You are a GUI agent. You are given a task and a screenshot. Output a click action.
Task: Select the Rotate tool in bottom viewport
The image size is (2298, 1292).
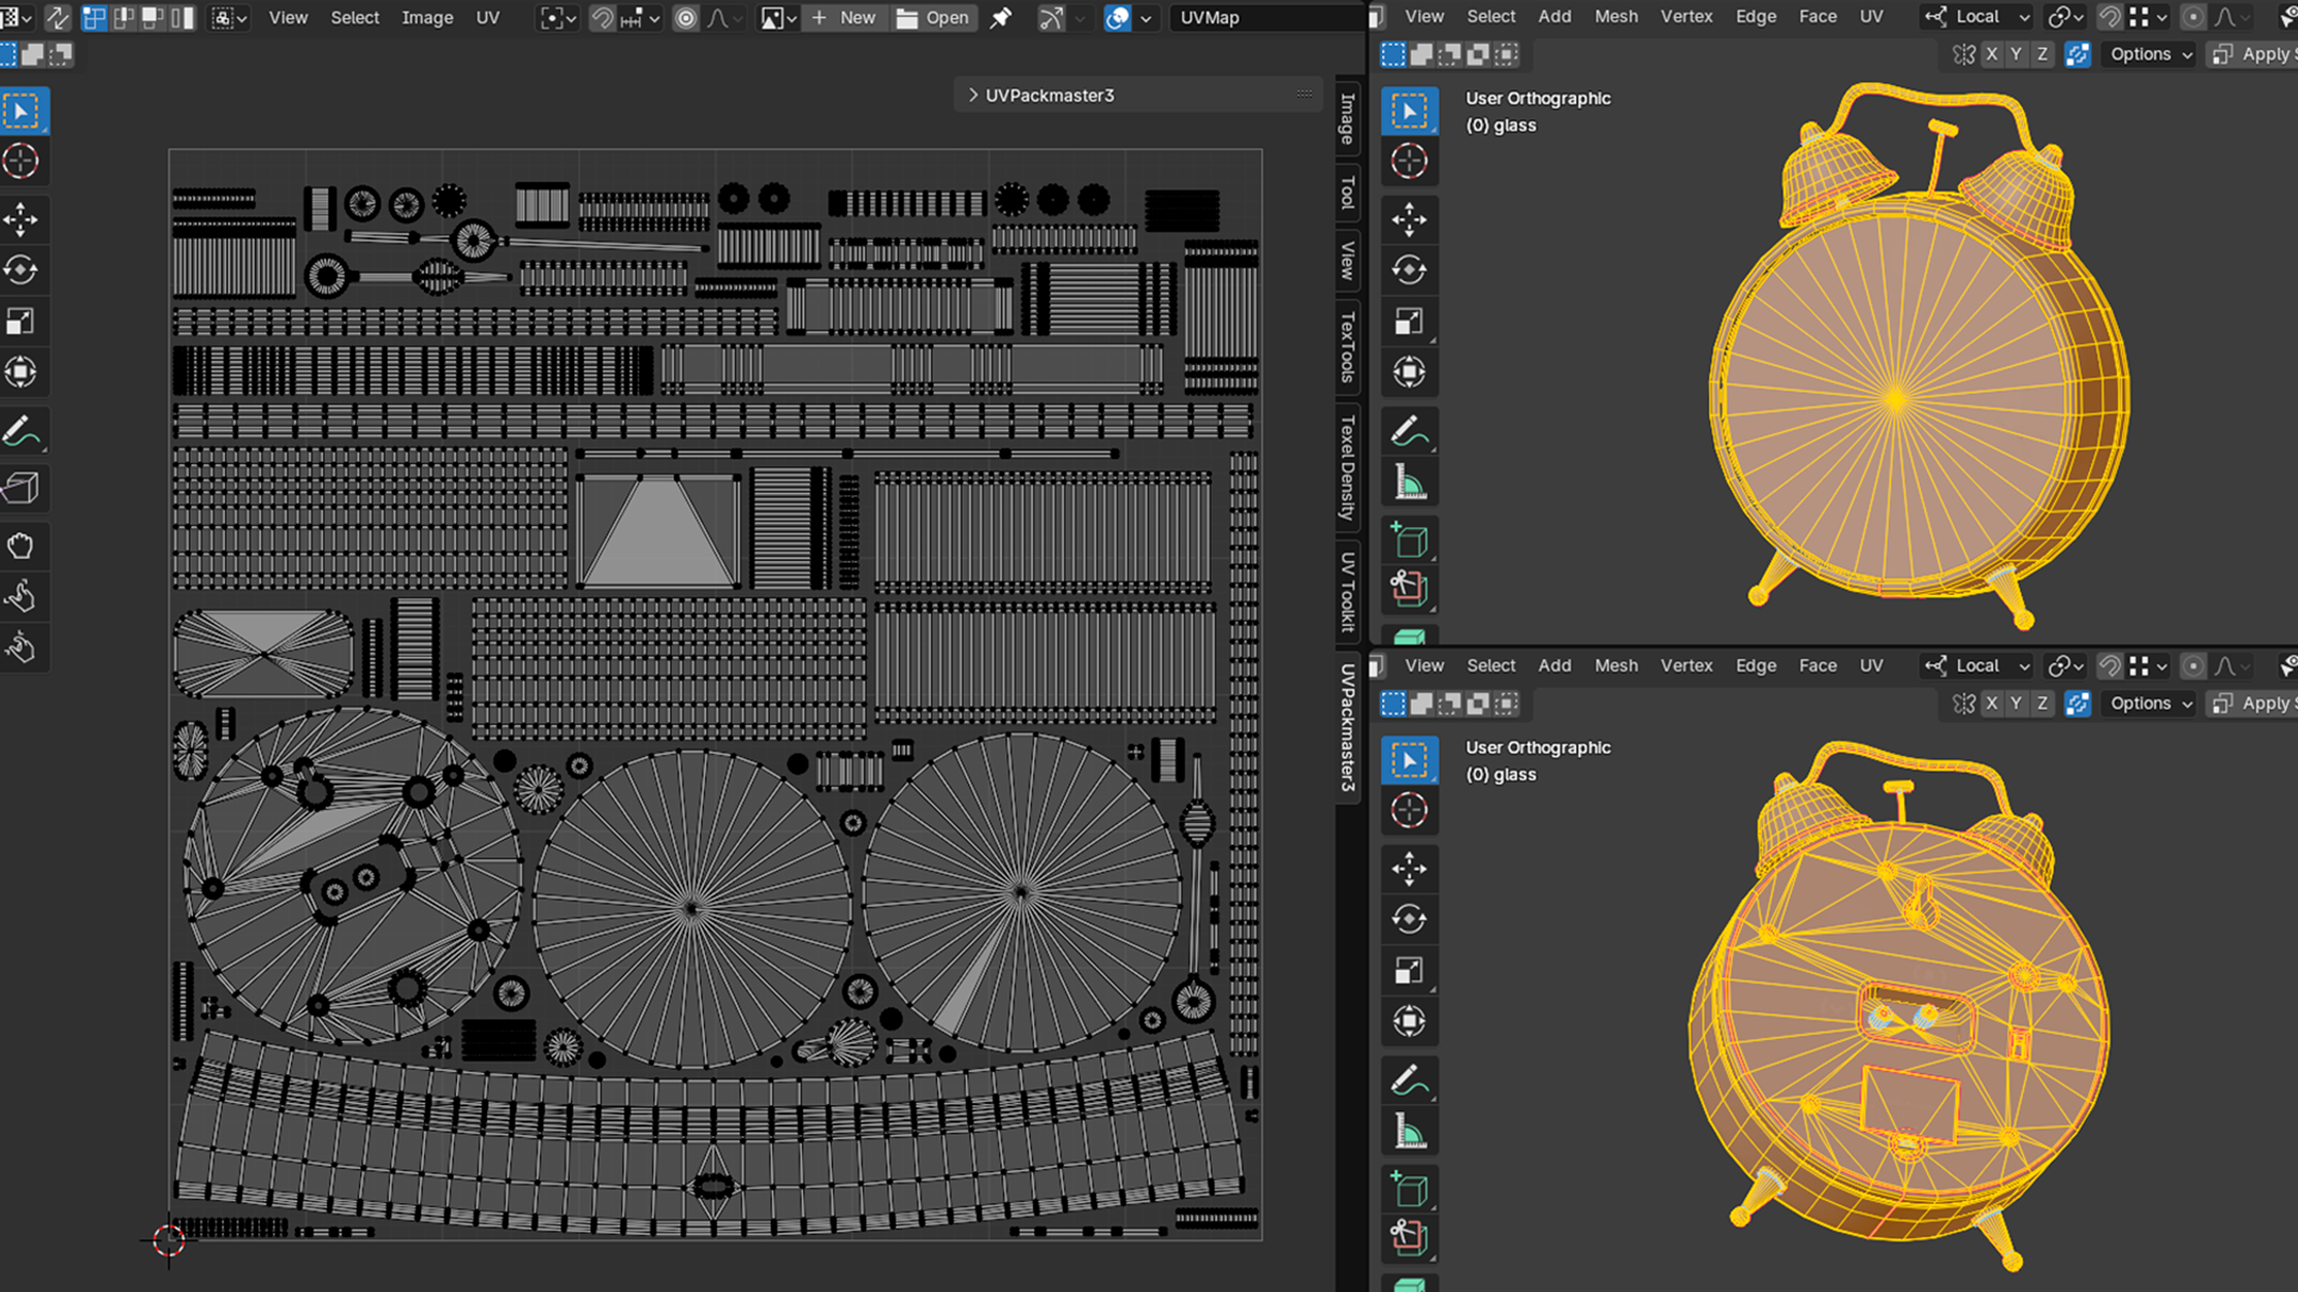(x=1409, y=918)
